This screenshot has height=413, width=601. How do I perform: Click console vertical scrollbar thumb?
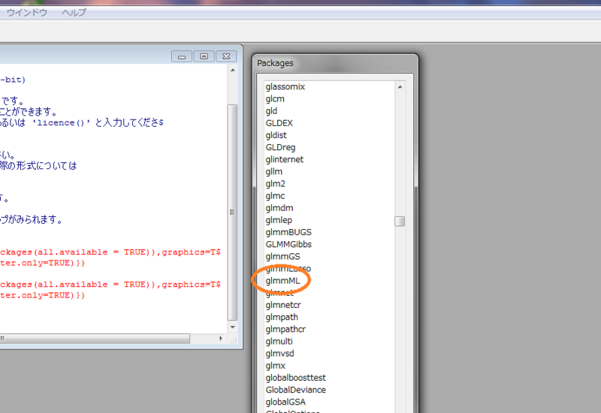pyautogui.click(x=232, y=212)
